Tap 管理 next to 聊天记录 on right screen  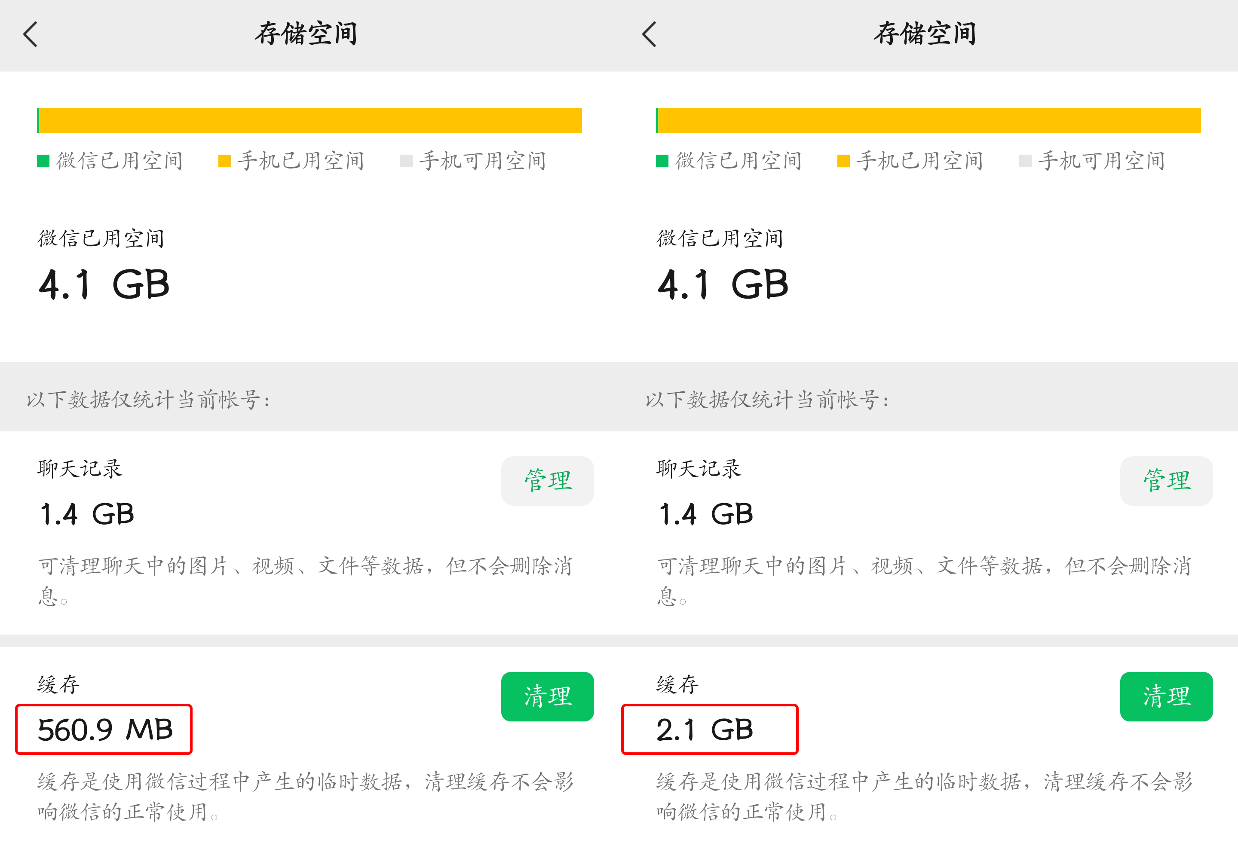[1166, 481]
